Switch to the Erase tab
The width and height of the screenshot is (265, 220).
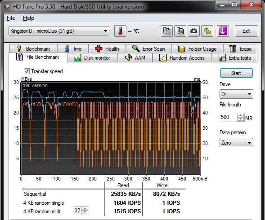[x=240, y=48]
